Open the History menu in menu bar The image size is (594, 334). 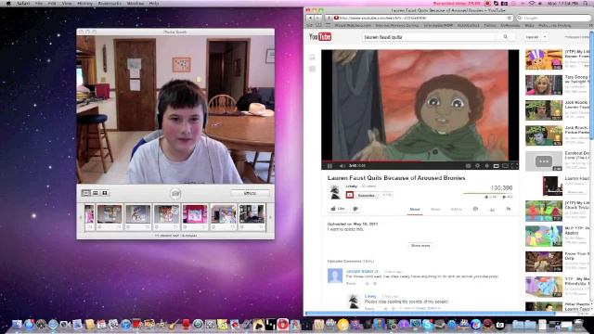click(x=84, y=3)
